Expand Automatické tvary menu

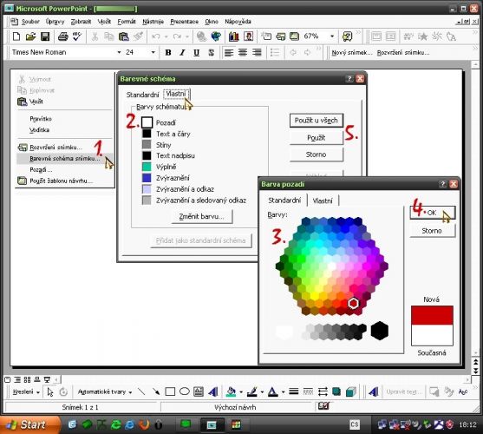pyautogui.click(x=105, y=392)
